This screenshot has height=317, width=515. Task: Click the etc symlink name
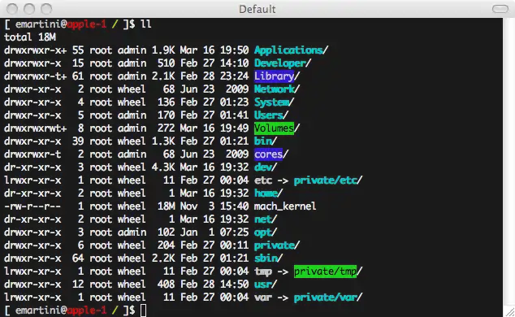(262, 180)
